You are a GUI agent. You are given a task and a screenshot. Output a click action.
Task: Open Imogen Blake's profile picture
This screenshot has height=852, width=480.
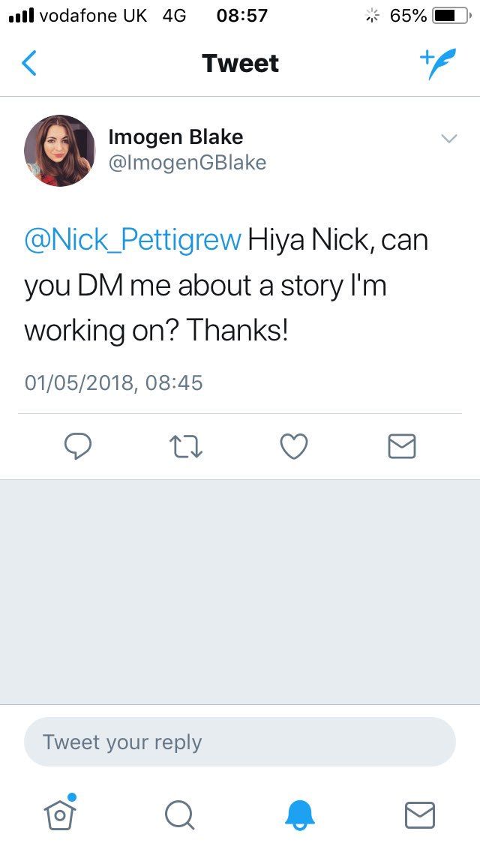pos(60,151)
